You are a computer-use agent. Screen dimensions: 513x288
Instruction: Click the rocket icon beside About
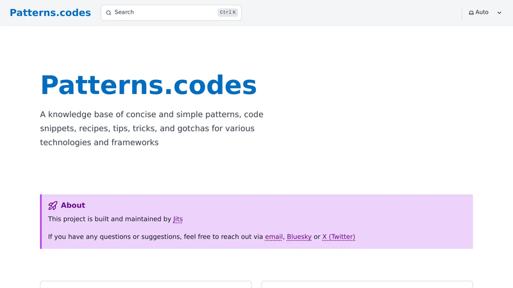pyautogui.click(x=53, y=205)
